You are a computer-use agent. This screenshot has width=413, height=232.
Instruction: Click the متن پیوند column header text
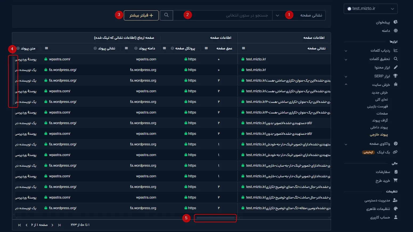click(x=28, y=48)
